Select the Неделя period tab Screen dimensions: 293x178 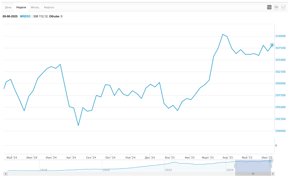pyautogui.click(x=21, y=7)
